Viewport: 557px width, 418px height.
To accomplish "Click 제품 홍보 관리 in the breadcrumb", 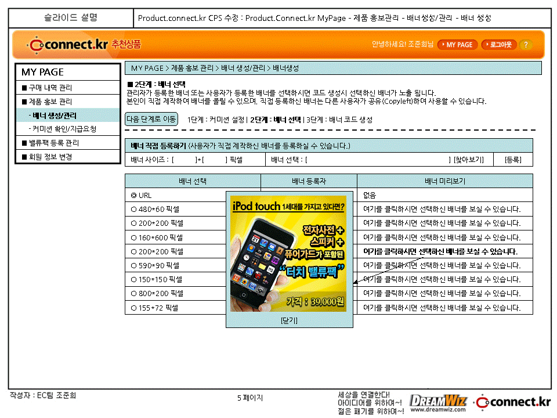I will coord(192,69).
